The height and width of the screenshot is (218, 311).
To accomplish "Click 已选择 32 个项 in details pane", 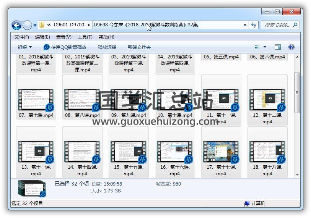I will point(72,184).
